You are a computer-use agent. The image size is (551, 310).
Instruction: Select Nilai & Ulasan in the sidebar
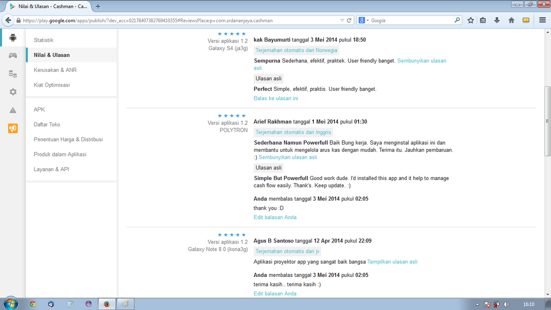pyautogui.click(x=52, y=55)
